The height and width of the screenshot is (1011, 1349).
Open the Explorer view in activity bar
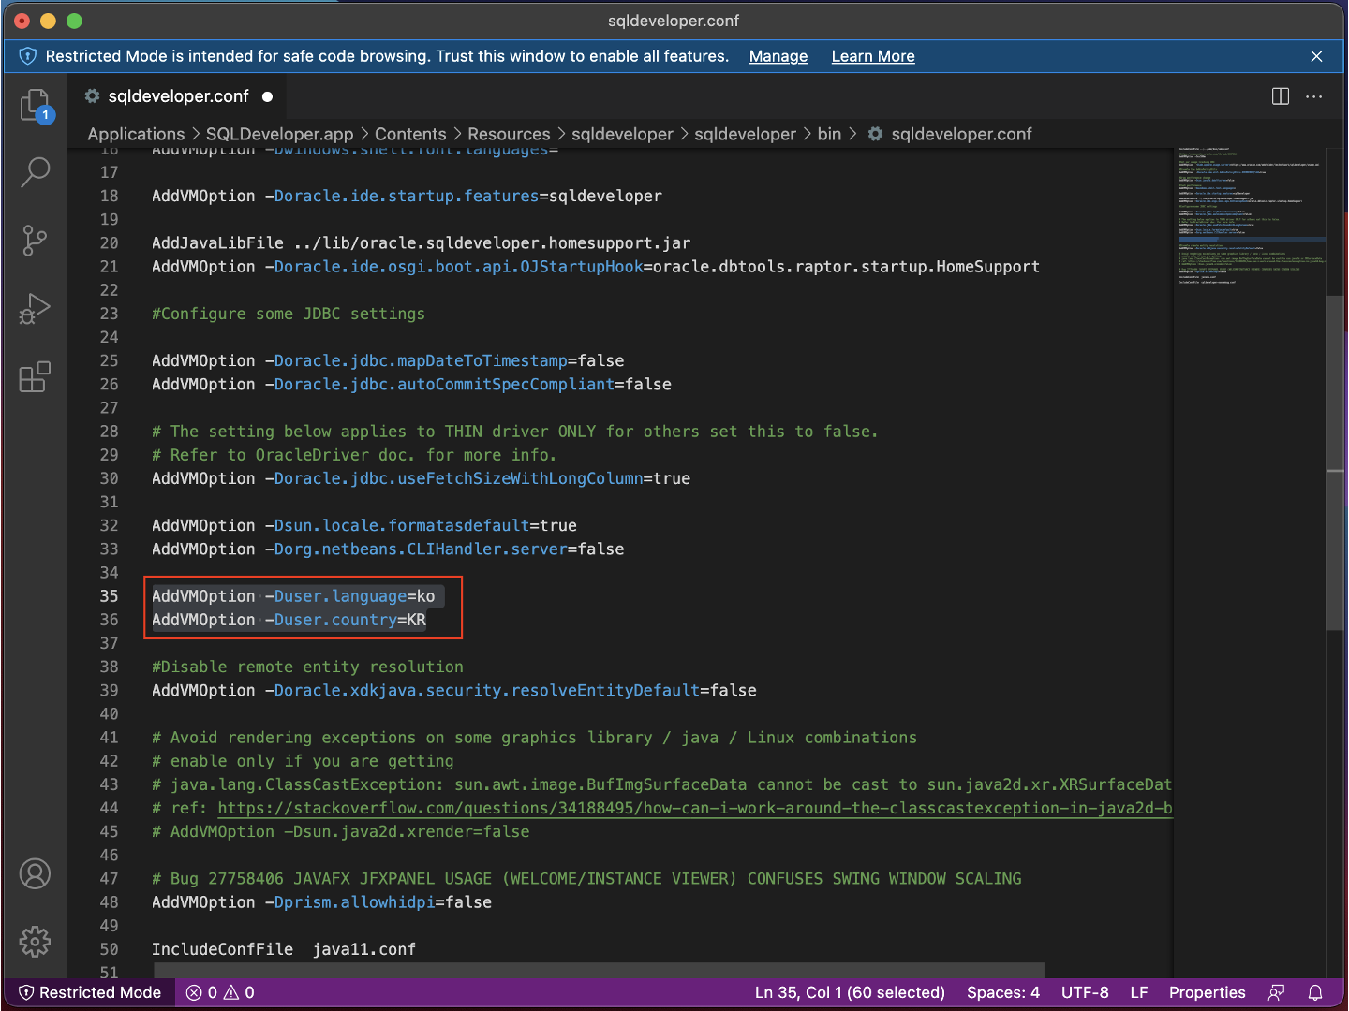tap(36, 105)
